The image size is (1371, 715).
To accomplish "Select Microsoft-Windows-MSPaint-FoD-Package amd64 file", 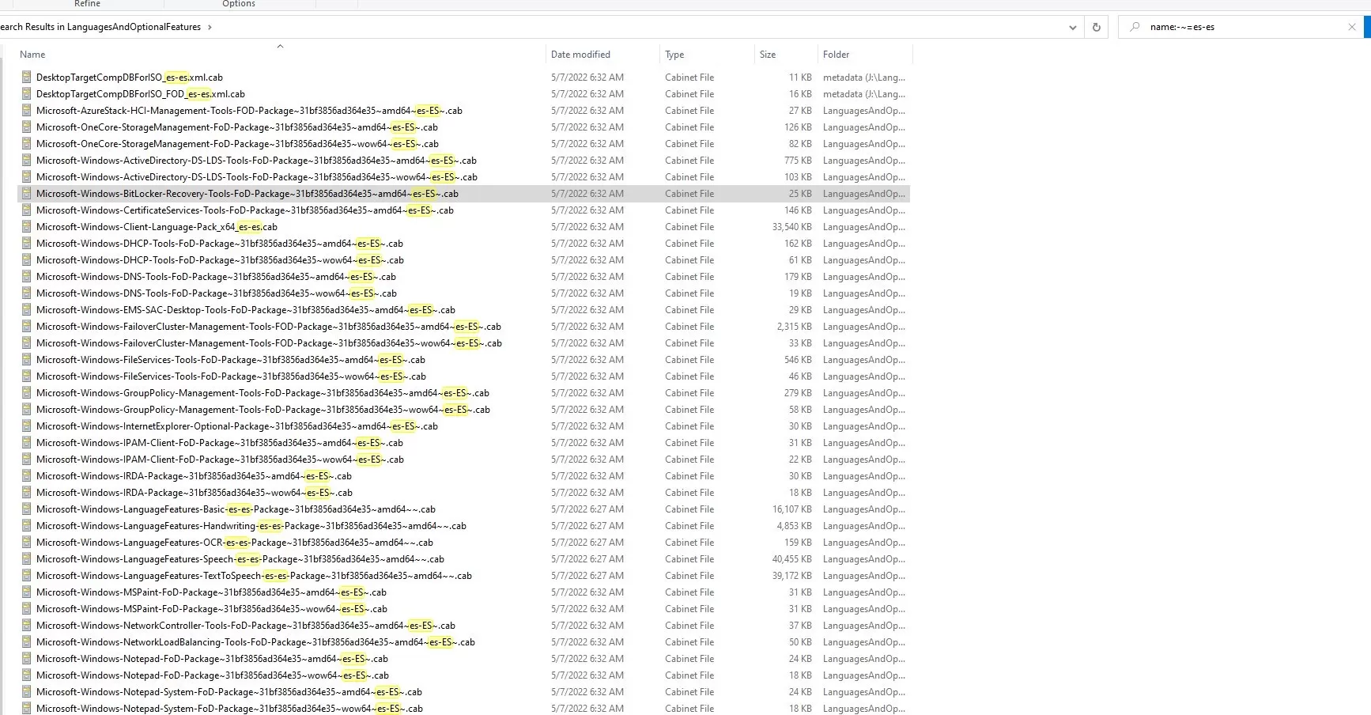I will point(210,592).
